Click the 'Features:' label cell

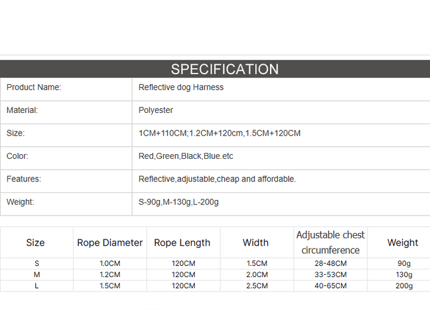click(x=66, y=181)
